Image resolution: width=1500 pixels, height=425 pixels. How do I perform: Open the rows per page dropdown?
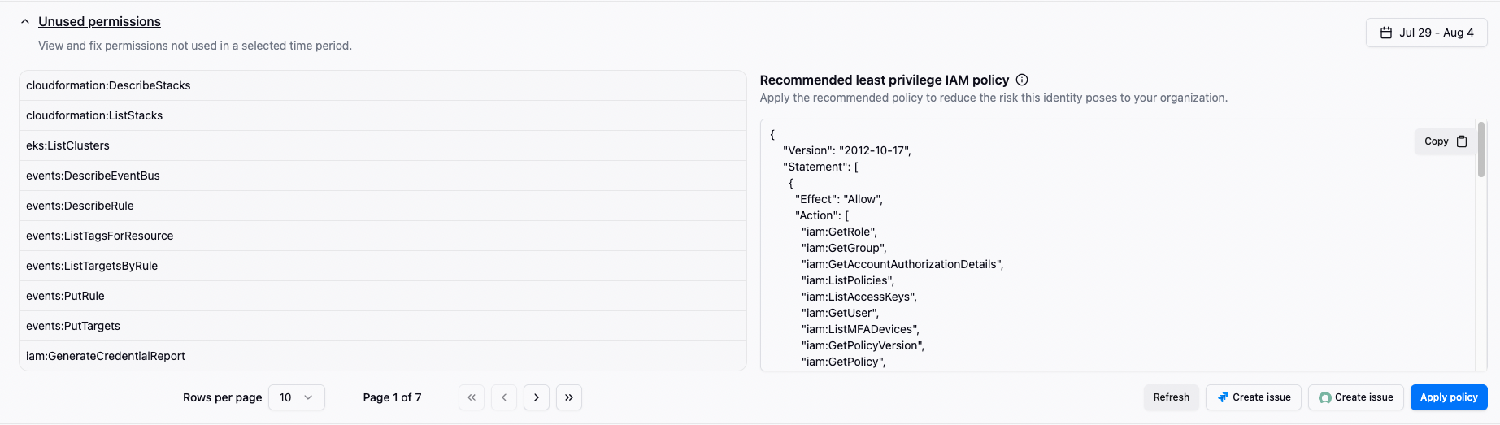point(296,397)
